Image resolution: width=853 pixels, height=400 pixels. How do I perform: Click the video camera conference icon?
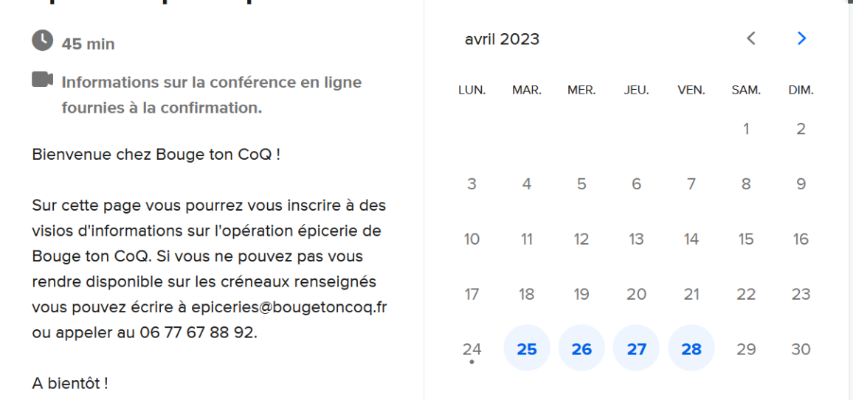(43, 80)
